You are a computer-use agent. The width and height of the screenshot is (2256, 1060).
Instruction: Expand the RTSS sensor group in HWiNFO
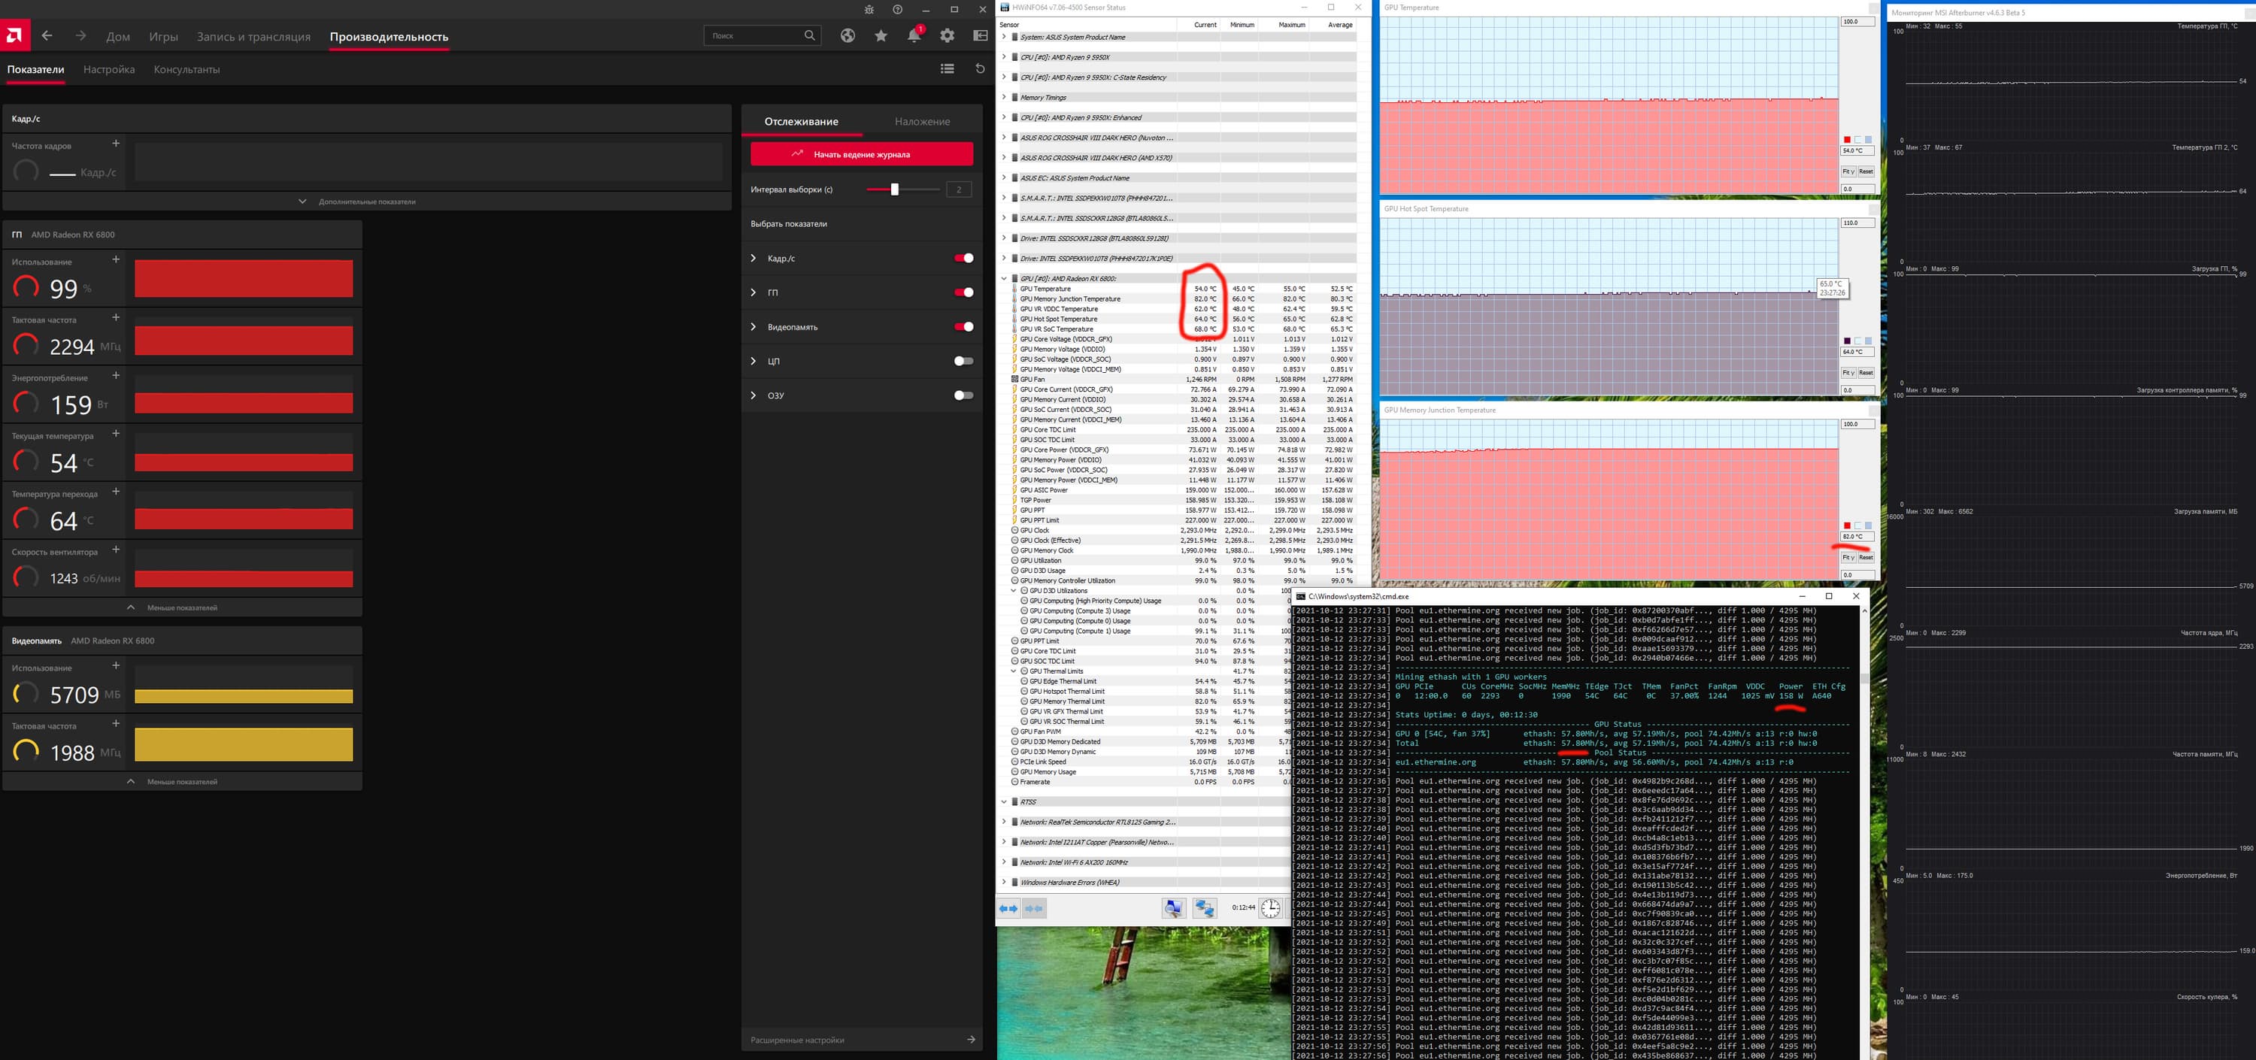pos(1004,802)
